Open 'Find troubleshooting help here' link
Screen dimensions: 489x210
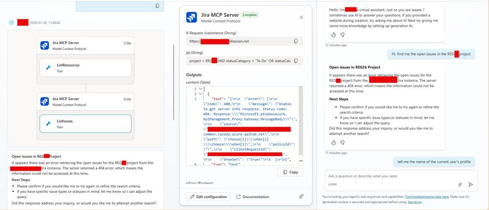(x=427, y=197)
